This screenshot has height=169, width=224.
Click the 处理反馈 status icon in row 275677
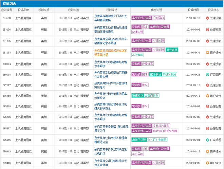tap(207, 128)
